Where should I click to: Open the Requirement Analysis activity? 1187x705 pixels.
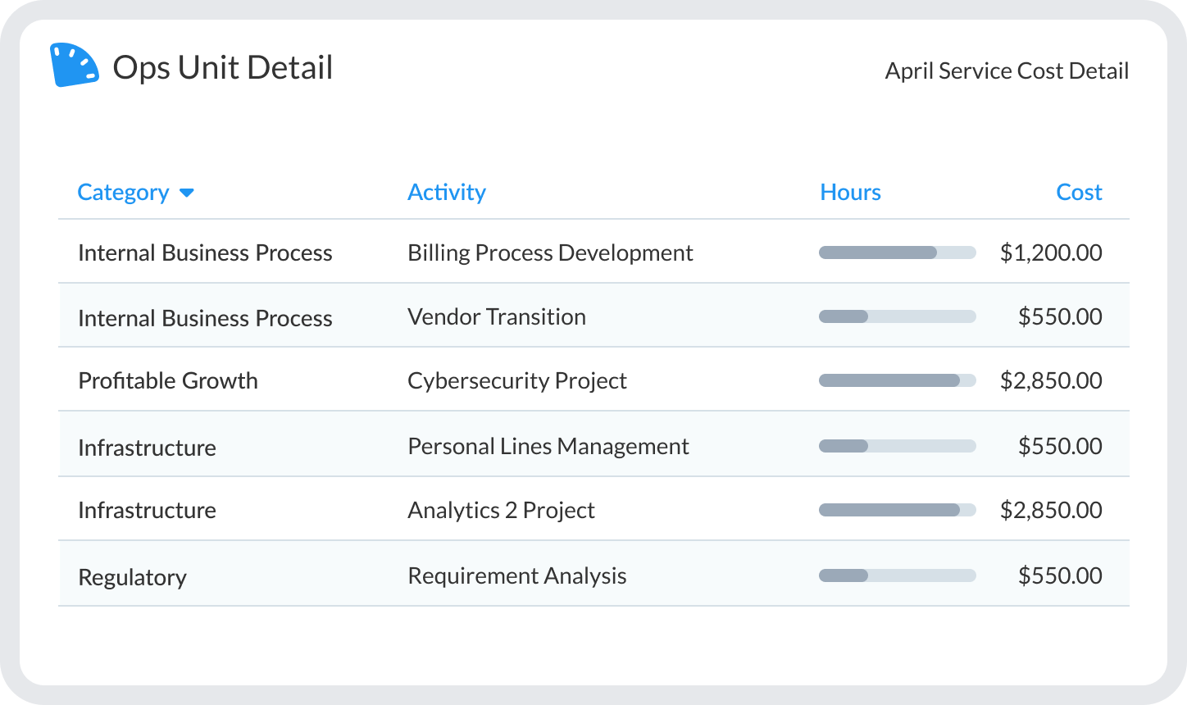pyautogui.click(x=517, y=575)
